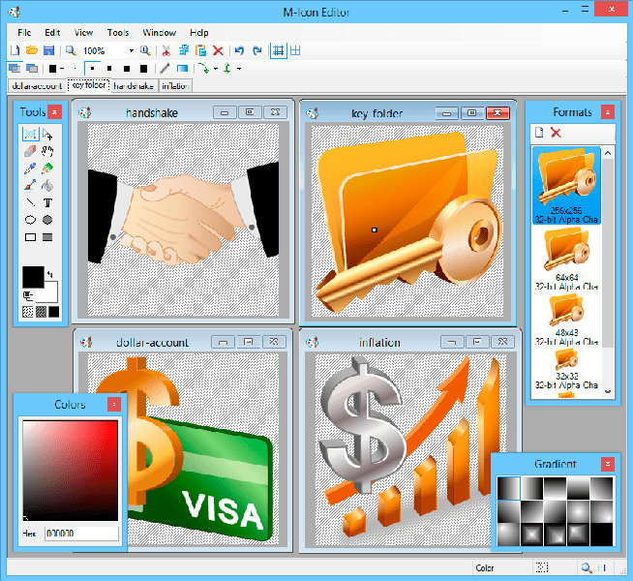Switch to the dollar-account tab

point(37,86)
